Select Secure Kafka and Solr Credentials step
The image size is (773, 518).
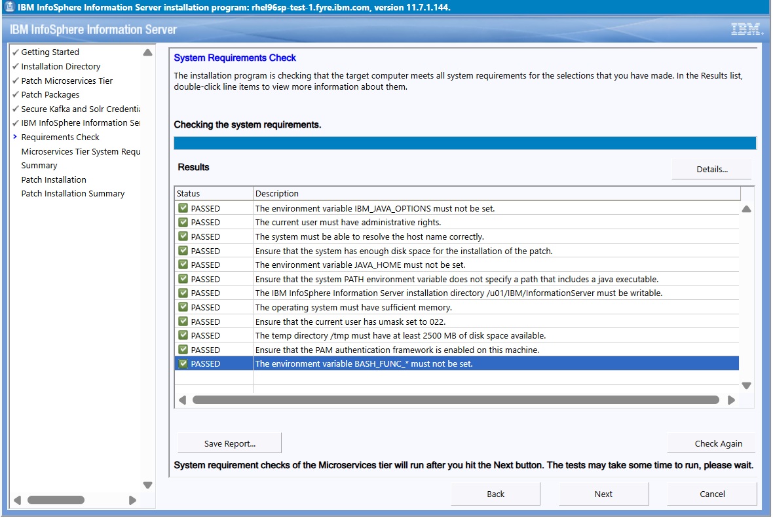(81, 109)
